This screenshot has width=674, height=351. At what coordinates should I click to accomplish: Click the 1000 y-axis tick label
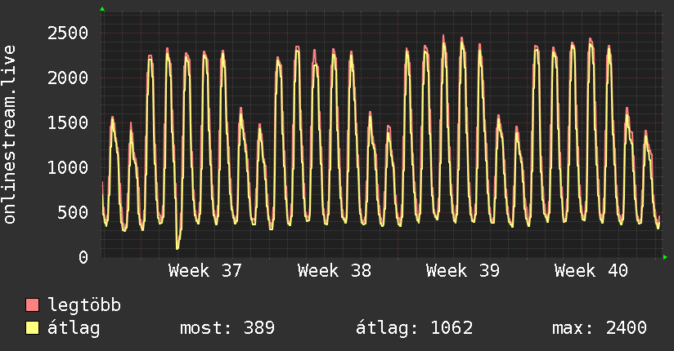[68, 168]
